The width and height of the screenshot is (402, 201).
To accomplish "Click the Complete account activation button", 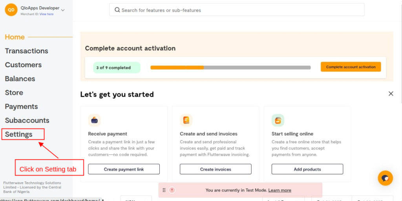I will (x=351, y=67).
